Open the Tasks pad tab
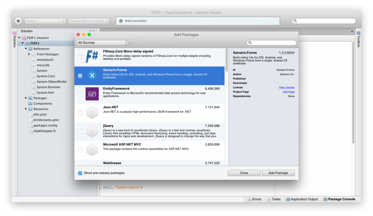373x216 pixels. (x=274, y=199)
